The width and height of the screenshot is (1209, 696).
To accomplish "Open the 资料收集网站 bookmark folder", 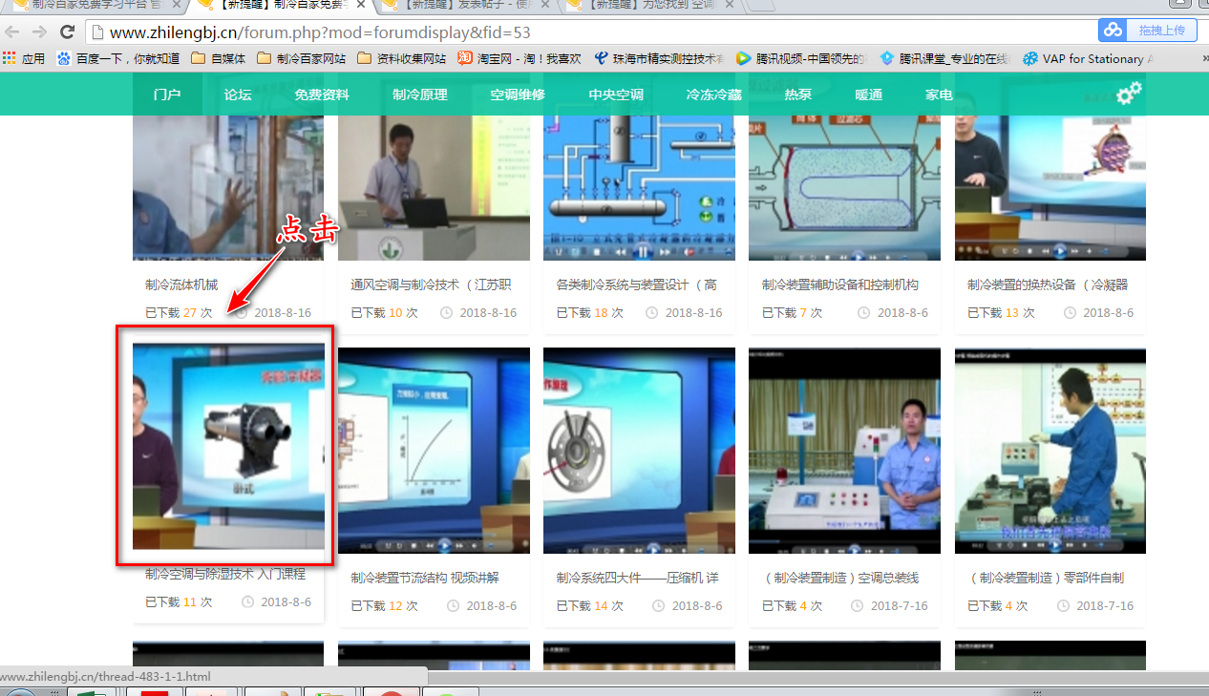I will point(402,58).
